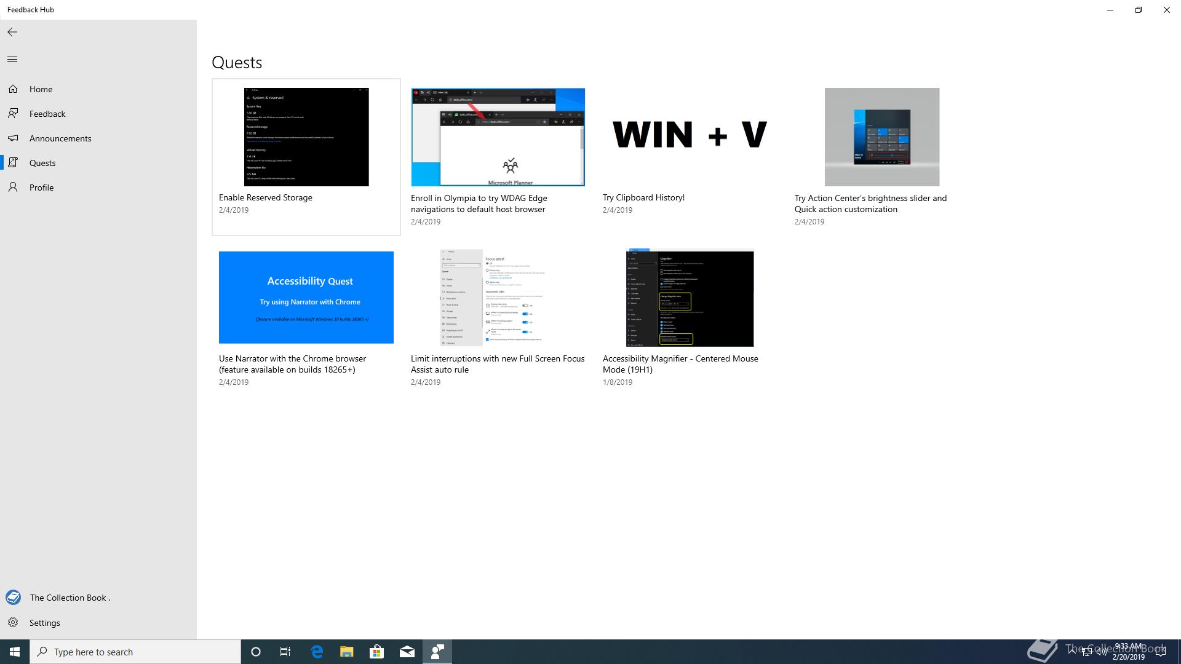Click the 1/8/2019 date under Magnifier quest
The height and width of the screenshot is (664, 1181).
pos(618,382)
